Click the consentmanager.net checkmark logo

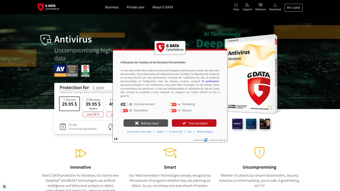pyautogui.click(x=206, y=140)
